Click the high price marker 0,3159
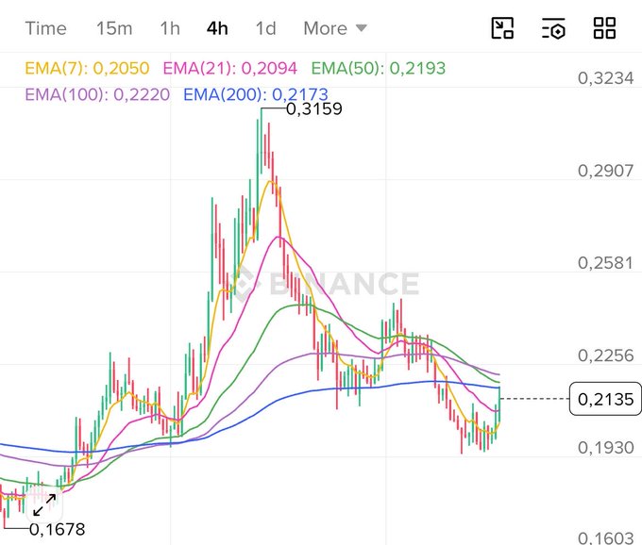Viewport: 642px width, 545px height. click(x=314, y=109)
